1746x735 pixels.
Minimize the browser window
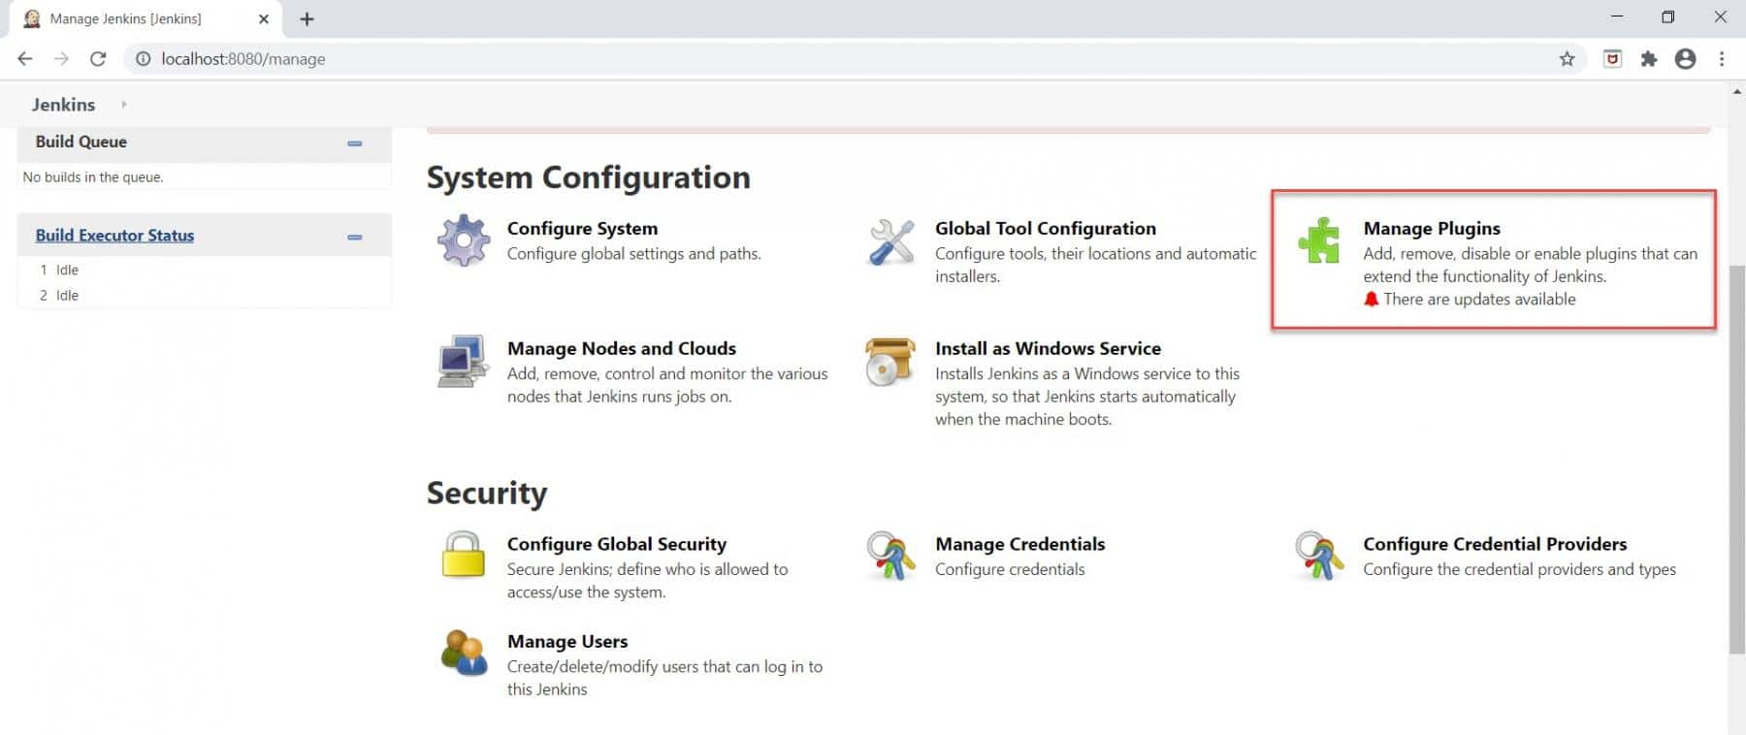pyautogui.click(x=1616, y=17)
